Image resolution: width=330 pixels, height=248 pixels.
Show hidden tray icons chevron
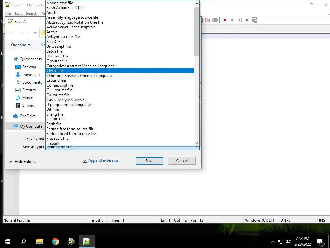point(273,242)
